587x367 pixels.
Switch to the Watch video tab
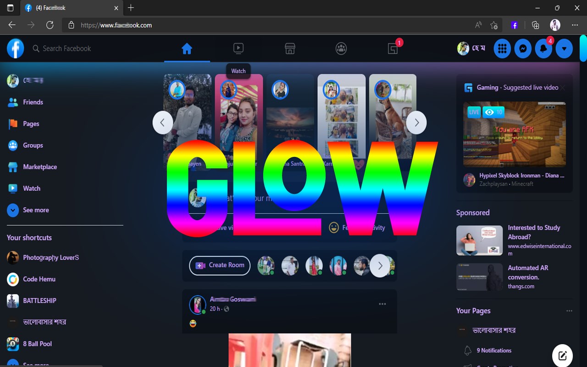coord(238,48)
